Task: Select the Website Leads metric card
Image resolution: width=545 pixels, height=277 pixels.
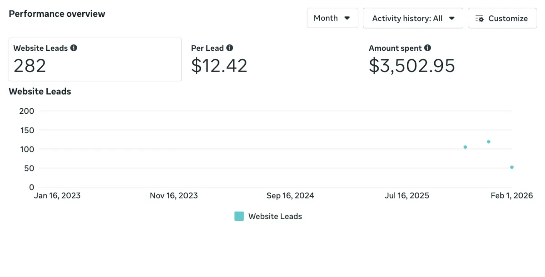Action: click(x=95, y=59)
